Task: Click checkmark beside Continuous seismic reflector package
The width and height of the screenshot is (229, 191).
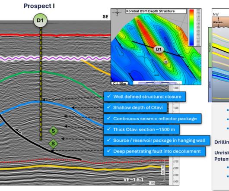Action: [x=108, y=118]
